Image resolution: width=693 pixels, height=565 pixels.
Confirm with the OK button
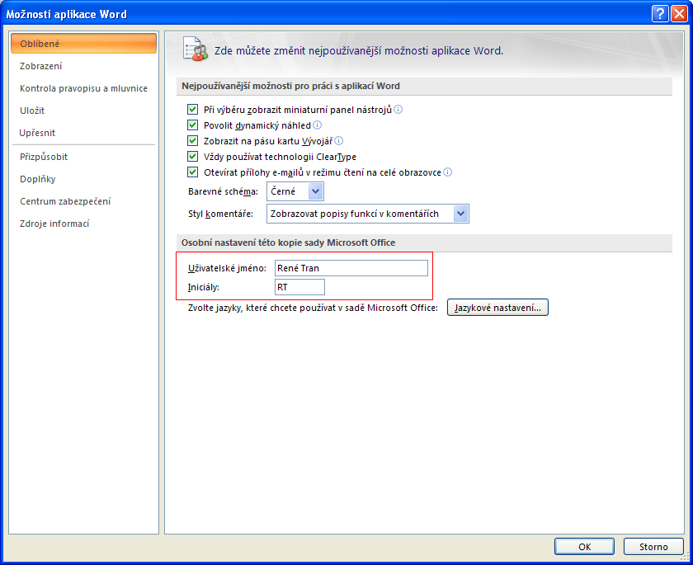click(x=584, y=547)
